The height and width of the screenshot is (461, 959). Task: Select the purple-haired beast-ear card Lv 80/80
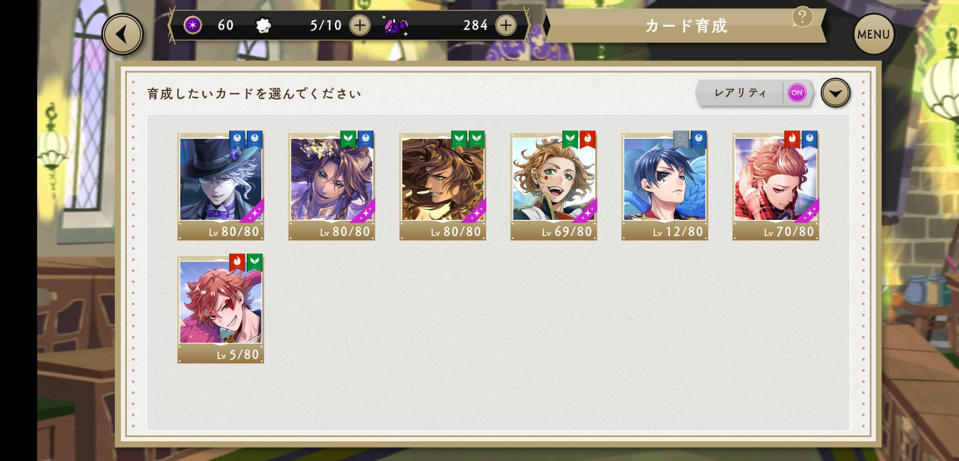pos(332,186)
